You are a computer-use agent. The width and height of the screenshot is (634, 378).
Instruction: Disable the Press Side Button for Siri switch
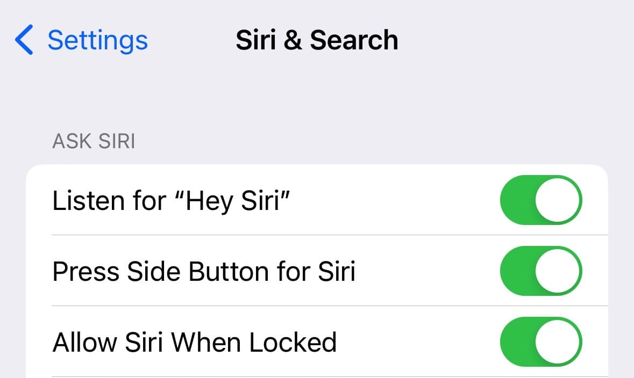point(541,271)
